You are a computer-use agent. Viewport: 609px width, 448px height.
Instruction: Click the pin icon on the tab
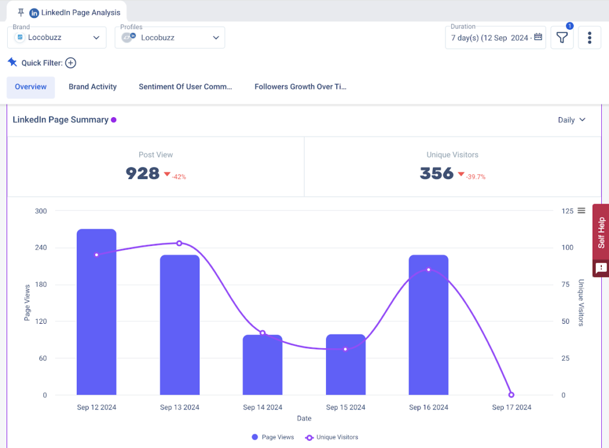tap(21, 12)
